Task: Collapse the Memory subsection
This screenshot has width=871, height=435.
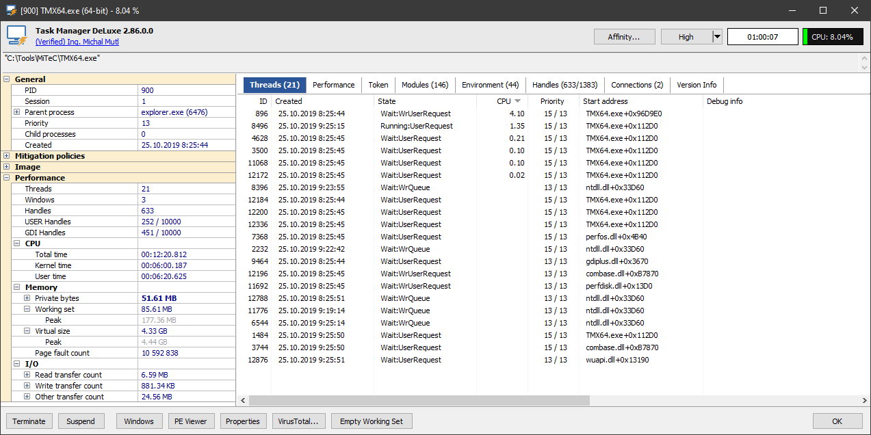Action: [16, 287]
